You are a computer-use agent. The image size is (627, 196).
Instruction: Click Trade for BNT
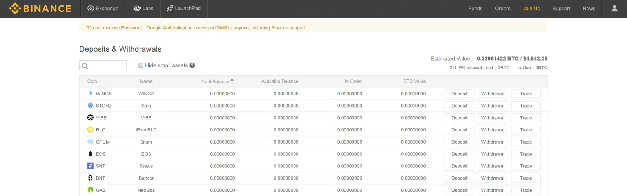(x=526, y=178)
